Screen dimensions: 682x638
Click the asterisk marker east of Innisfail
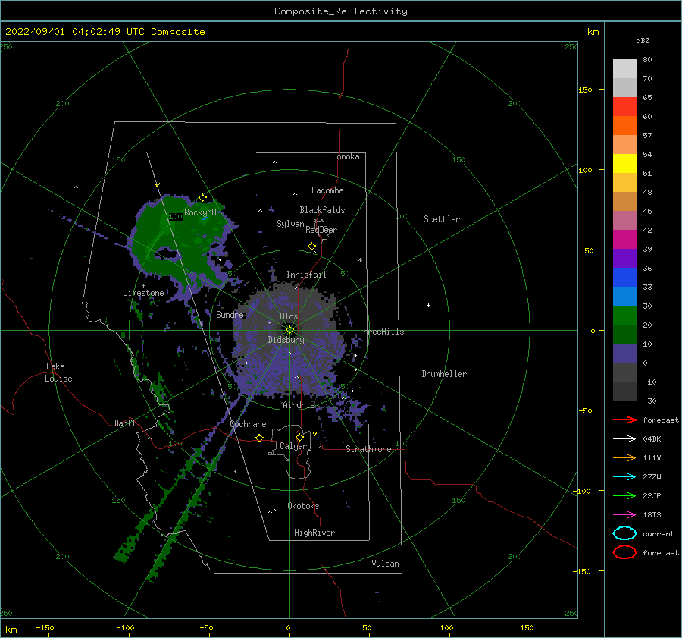(360, 260)
